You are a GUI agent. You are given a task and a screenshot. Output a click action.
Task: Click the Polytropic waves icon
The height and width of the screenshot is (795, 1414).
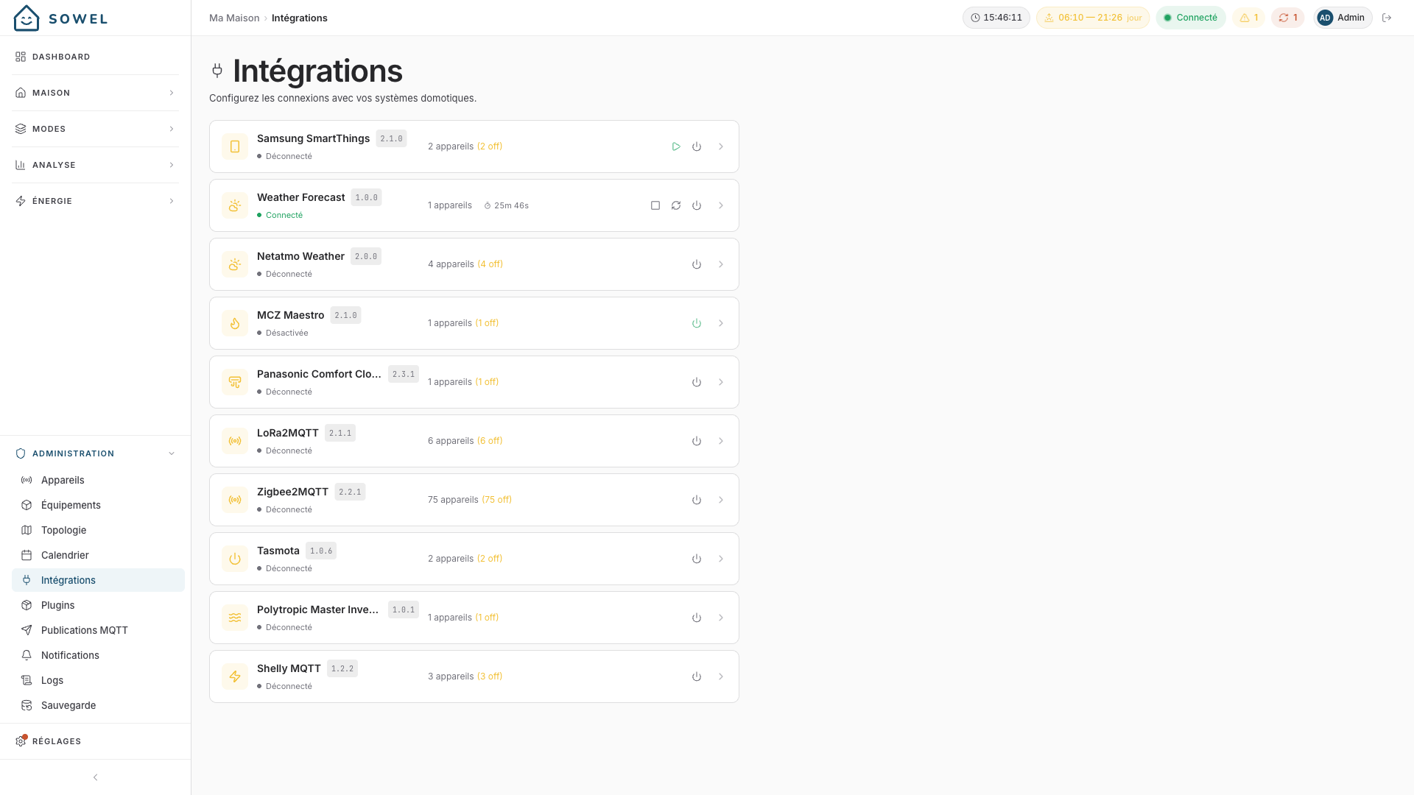click(235, 618)
